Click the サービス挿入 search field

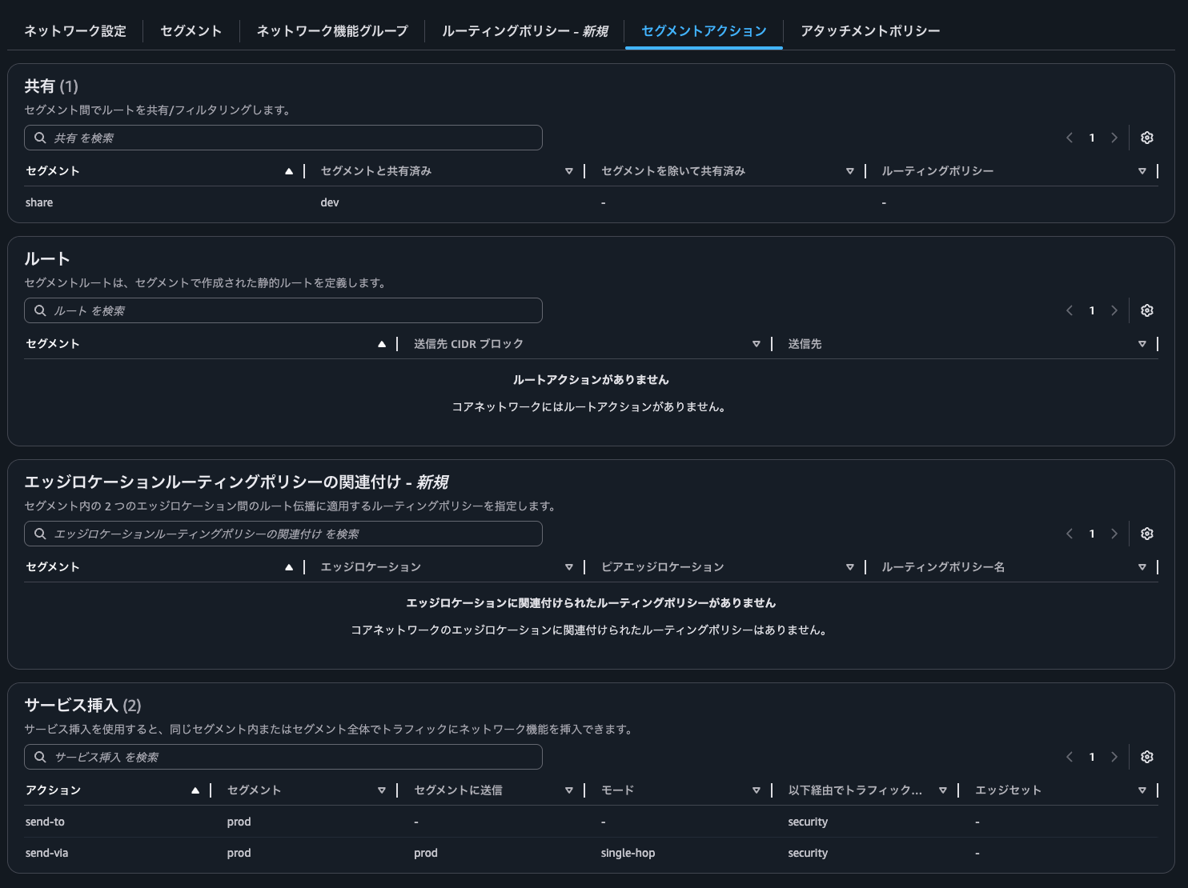[283, 756]
